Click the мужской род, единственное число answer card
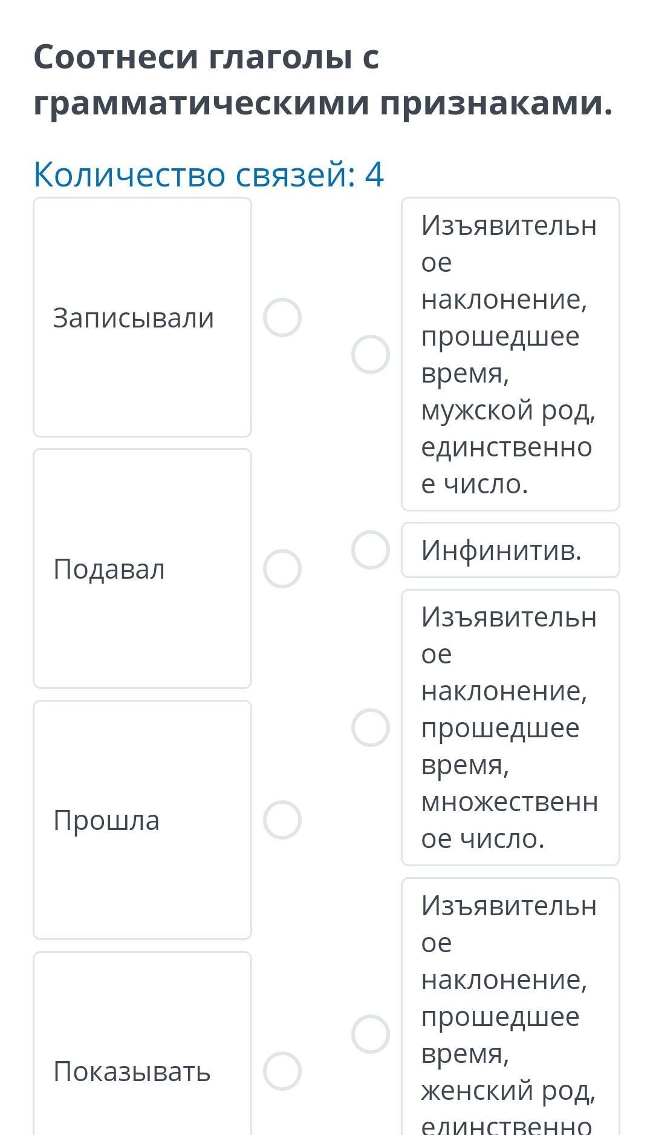653x1135 pixels. [510, 354]
